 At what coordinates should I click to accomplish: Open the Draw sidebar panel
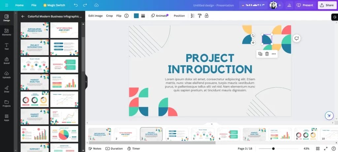tap(7, 89)
